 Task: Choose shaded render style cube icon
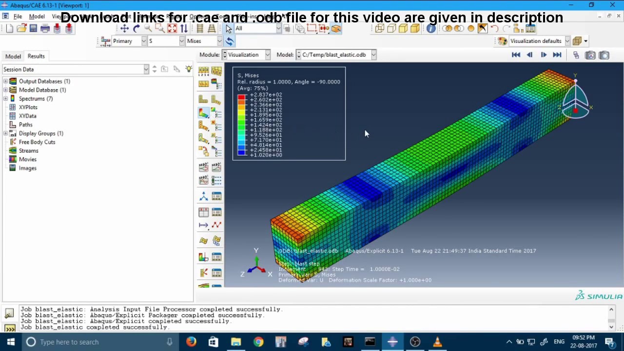415,29
